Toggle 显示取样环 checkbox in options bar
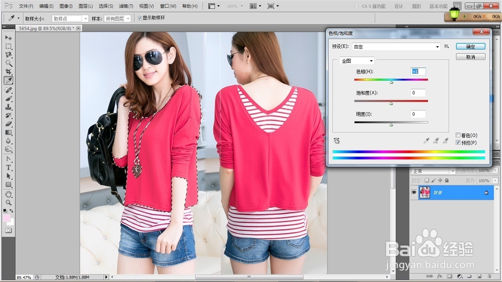This screenshot has width=502, height=282. 140,18
